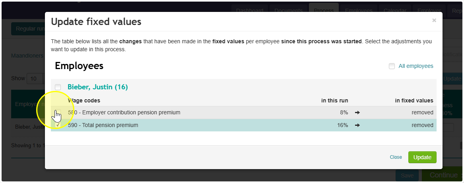Viewport: 464px width, 183px height.
Task: Click the Save button behind the dialog
Action: (407, 175)
